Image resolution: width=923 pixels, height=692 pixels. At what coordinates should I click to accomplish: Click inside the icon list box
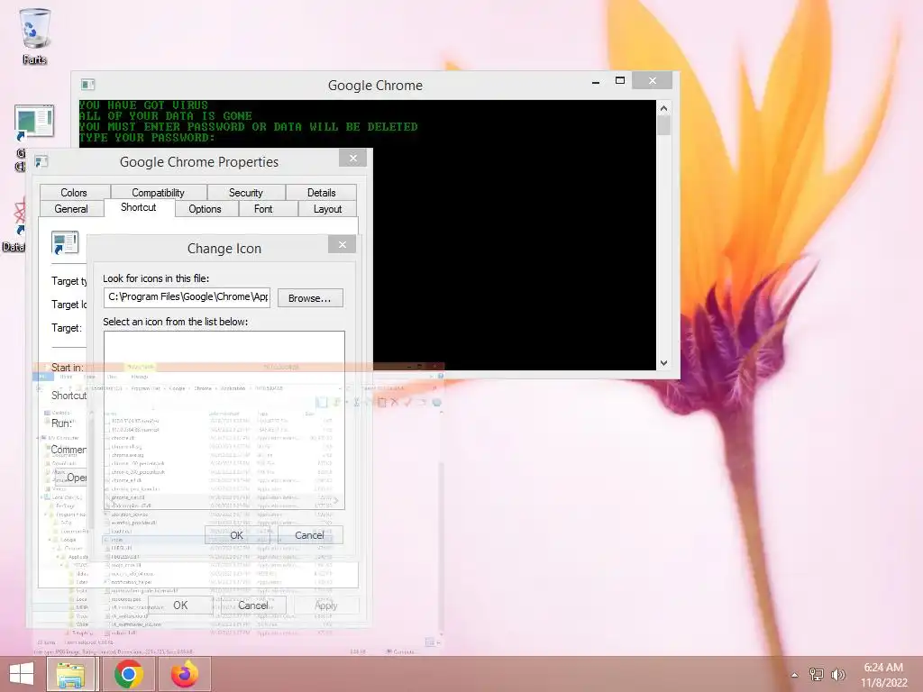pyautogui.click(x=224, y=420)
